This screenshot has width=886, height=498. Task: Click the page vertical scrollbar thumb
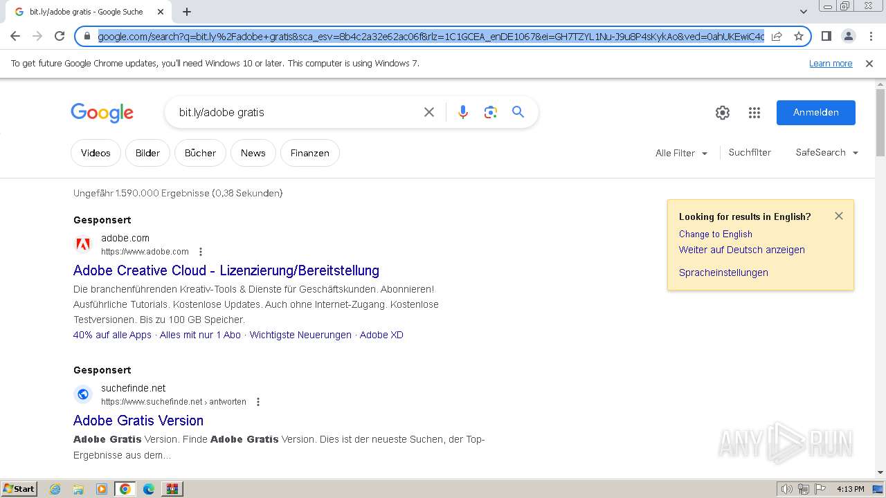click(x=880, y=123)
